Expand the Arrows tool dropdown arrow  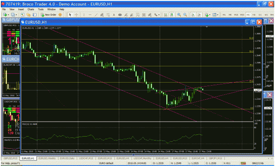pyautogui.click(x=159, y=15)
